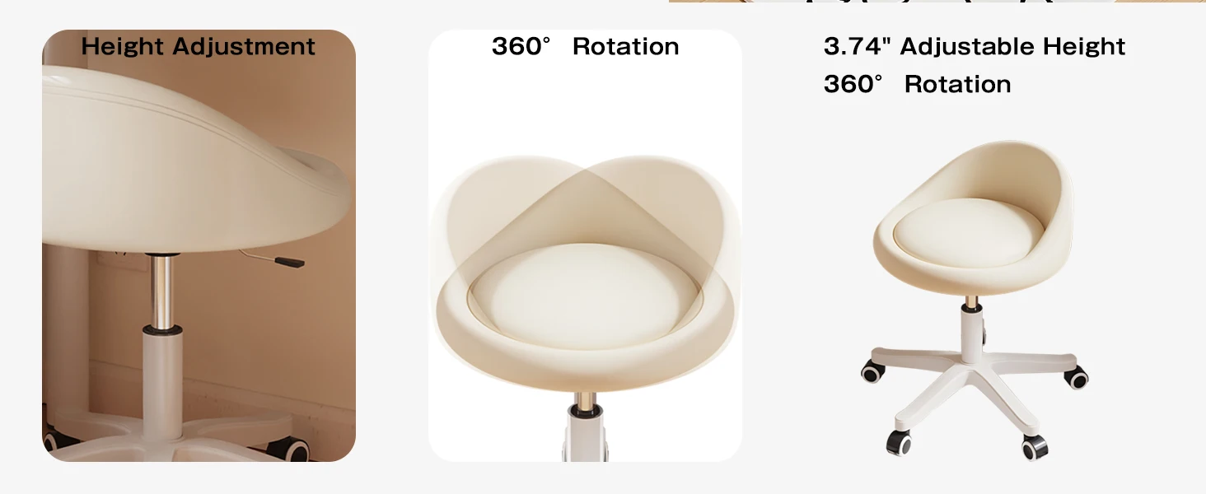Click the gas lift column on full chair
This screenshot has height=494, width=1206.
(973, 325)
